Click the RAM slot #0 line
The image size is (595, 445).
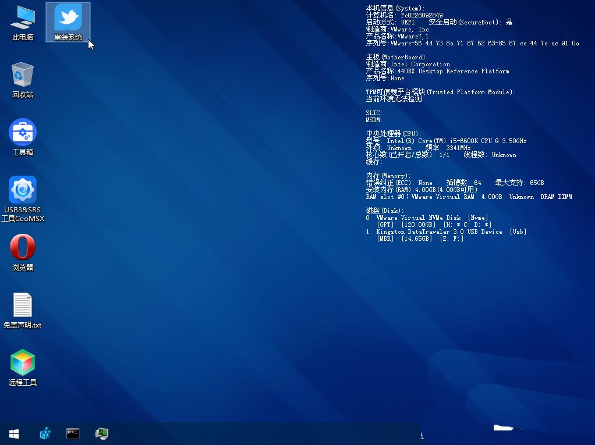469,197
